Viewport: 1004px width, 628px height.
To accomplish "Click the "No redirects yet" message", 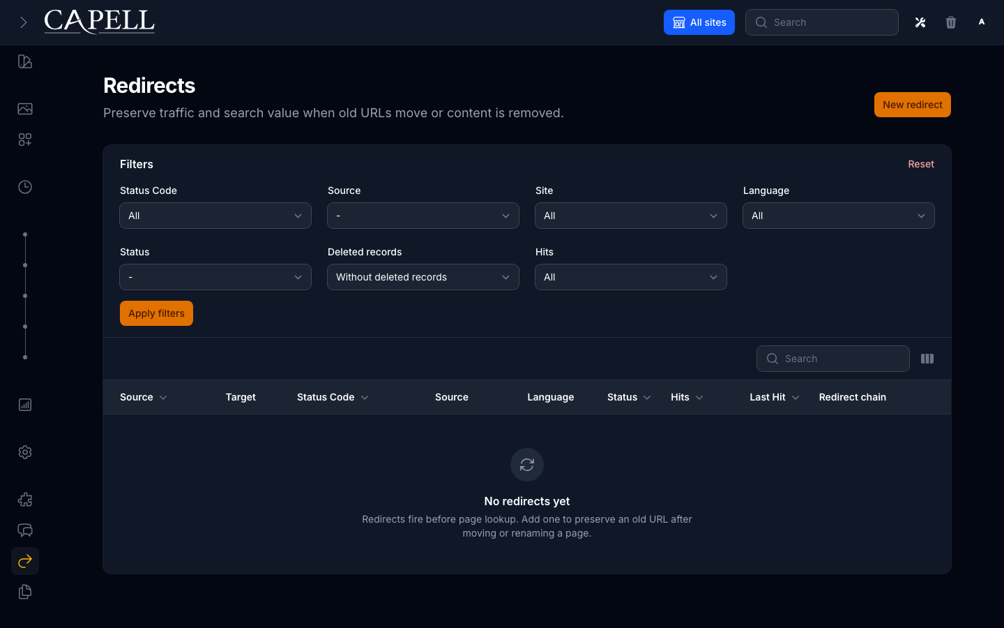I will (527, 501).
